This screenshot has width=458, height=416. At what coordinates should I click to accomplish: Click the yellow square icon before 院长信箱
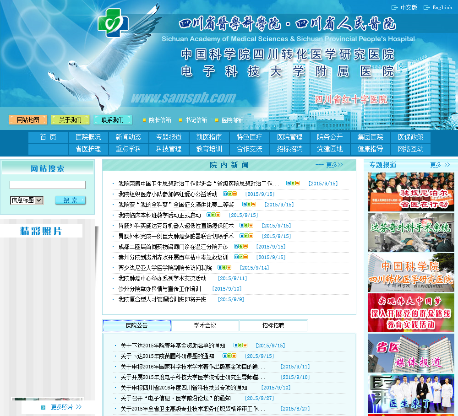pos(144,120)
